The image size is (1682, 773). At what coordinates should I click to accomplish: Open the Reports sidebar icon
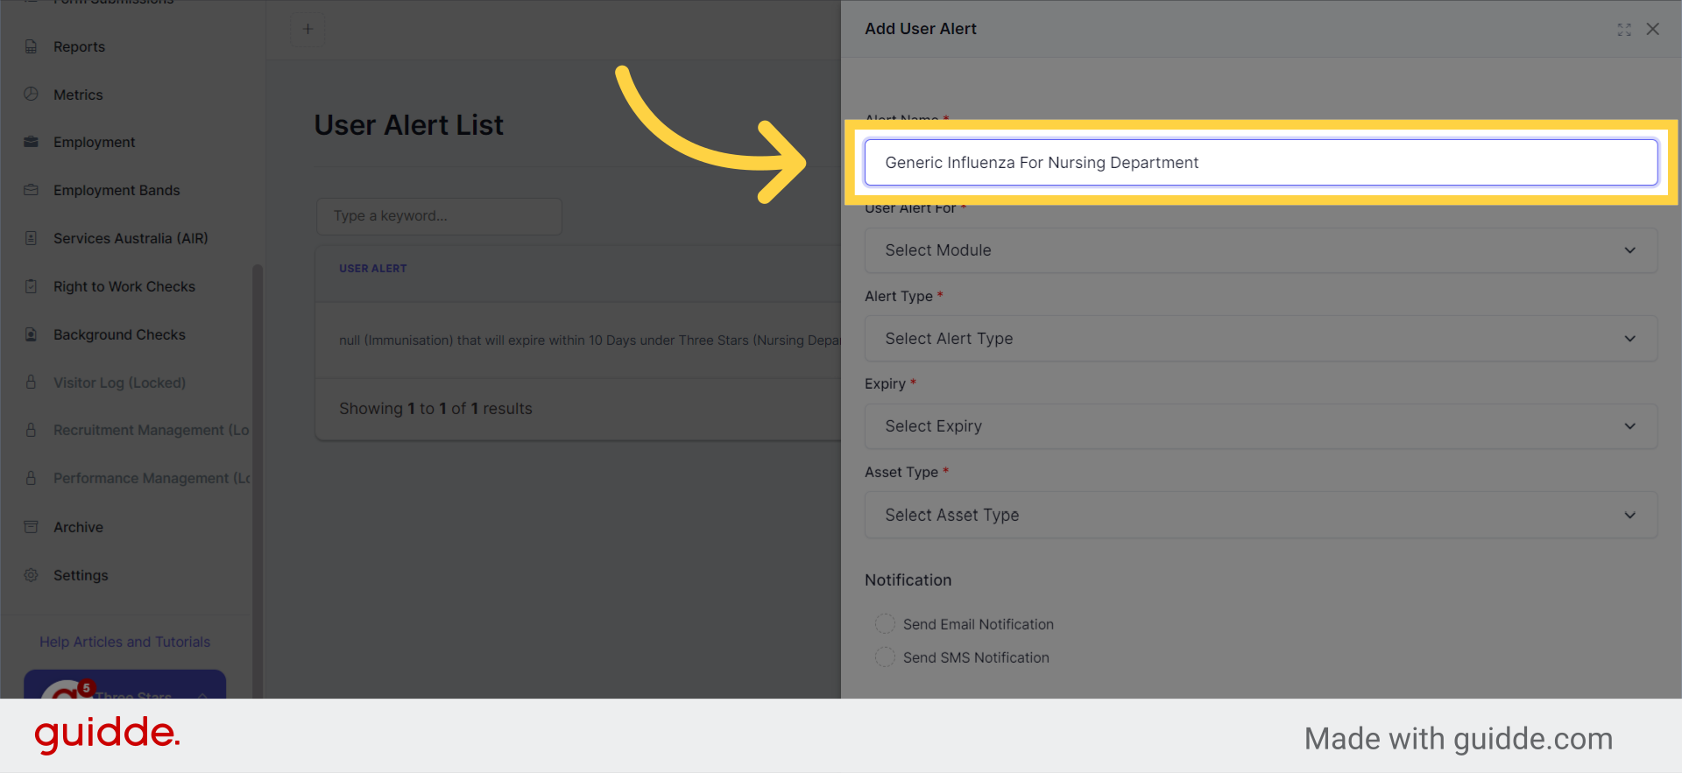(x=31, y=46)
